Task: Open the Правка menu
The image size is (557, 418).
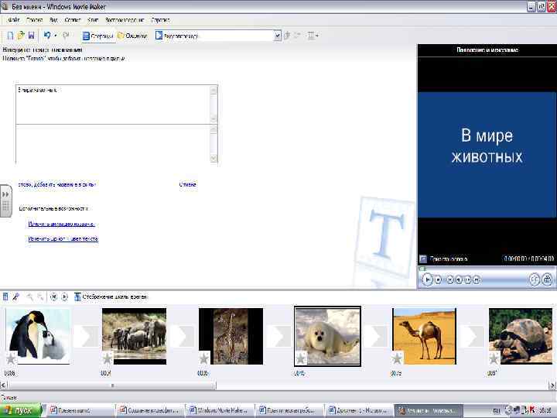Action: (35, 20)
